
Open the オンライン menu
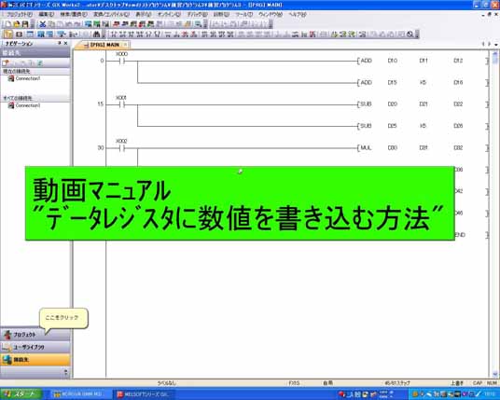coord(169,14)
